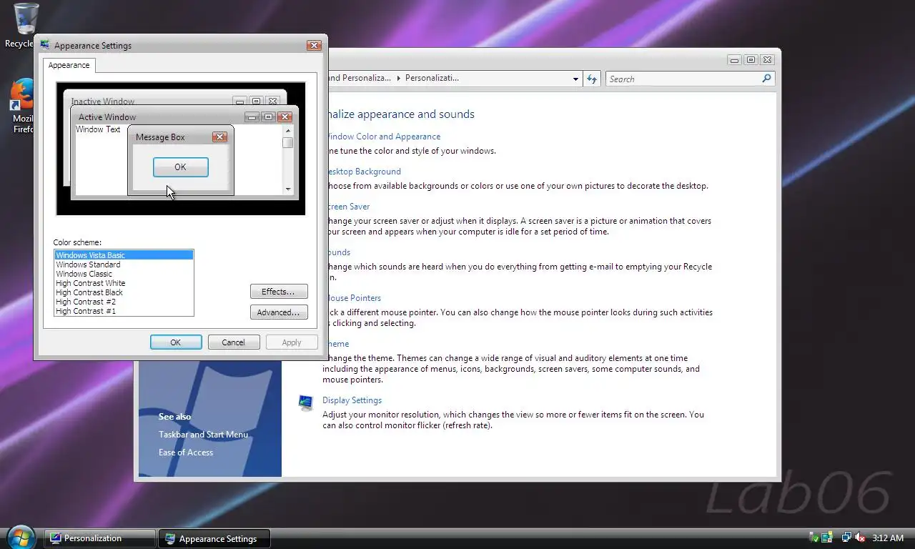Click the preview scrollbar up arrow
Screen dimensions: 915x549
point(288,130)
